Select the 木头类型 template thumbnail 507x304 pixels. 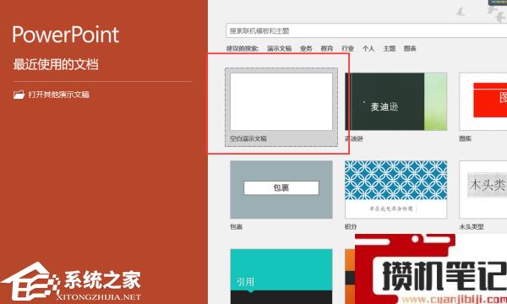click(x=483, y=190)
